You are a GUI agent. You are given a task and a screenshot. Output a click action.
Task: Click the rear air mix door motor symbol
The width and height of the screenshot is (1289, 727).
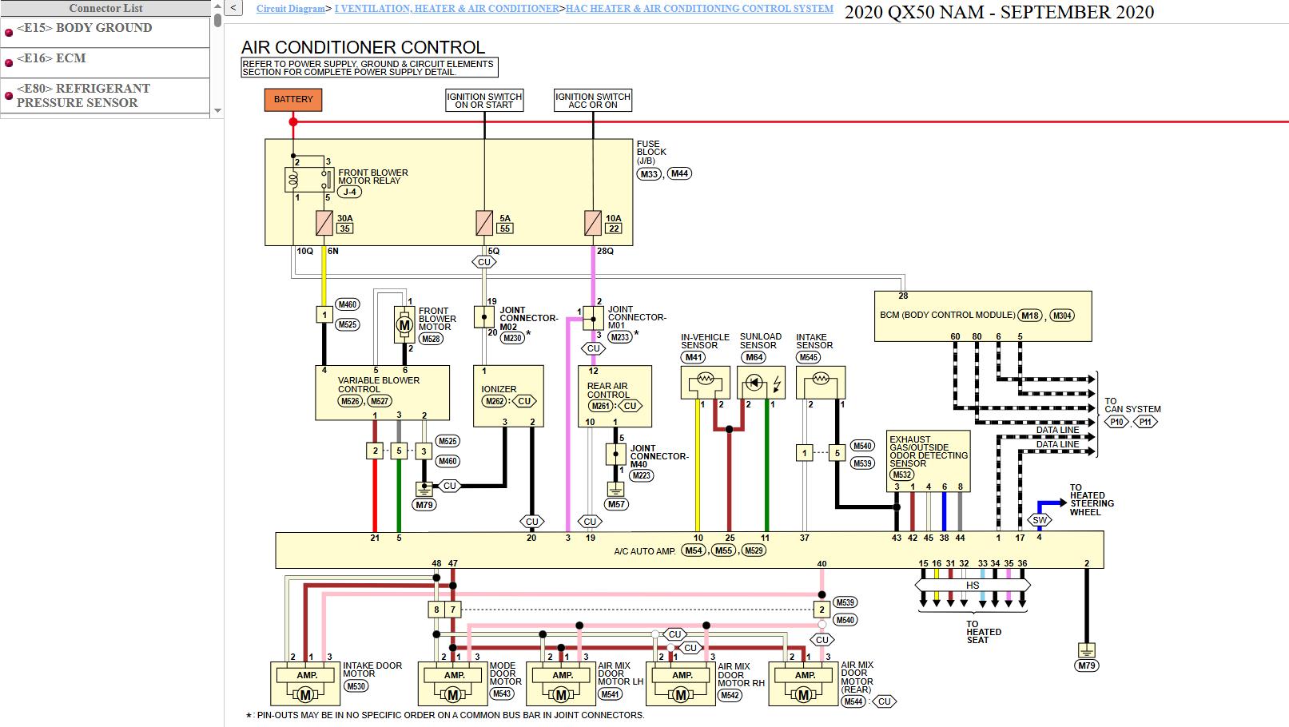[x=803, y=685]
